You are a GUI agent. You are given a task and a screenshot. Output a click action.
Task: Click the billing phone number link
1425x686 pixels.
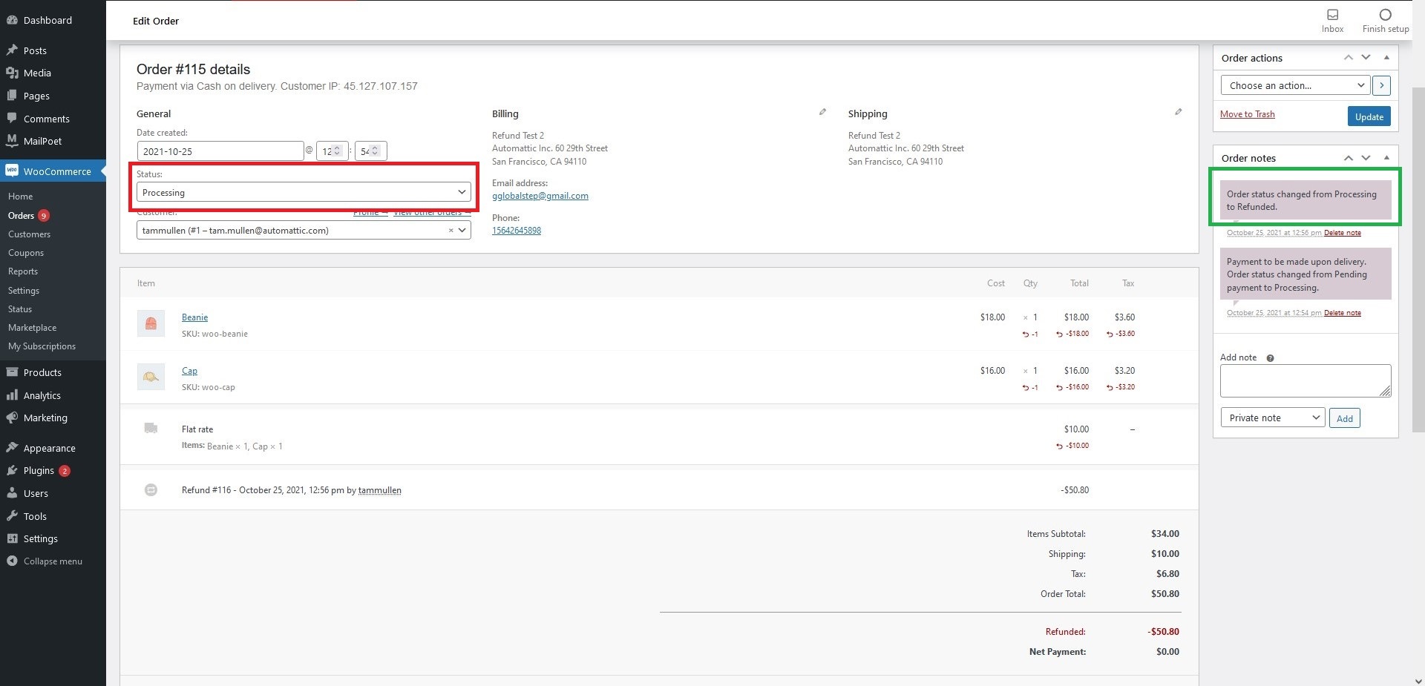tap(517, 231)
